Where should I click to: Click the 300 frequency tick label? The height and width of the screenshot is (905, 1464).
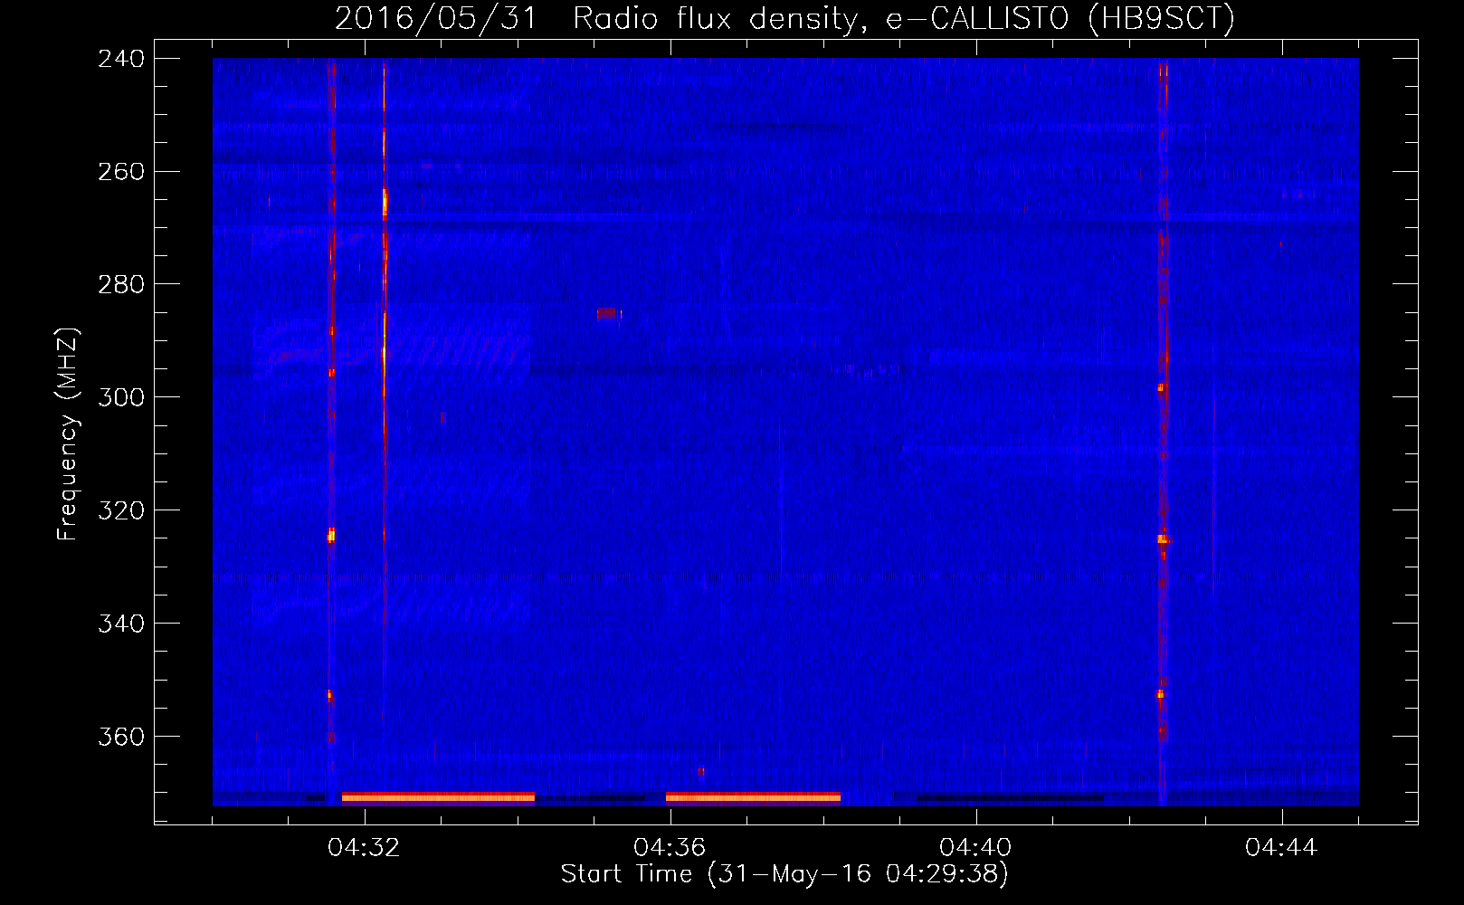121,398
